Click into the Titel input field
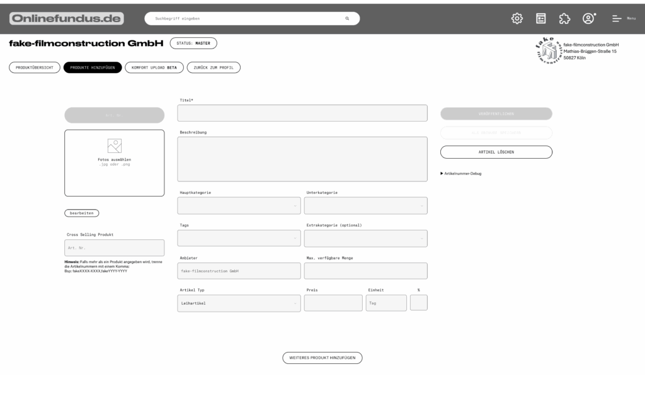Image resolution: width=645 pixels, height=403 pixels. point(302,113)
